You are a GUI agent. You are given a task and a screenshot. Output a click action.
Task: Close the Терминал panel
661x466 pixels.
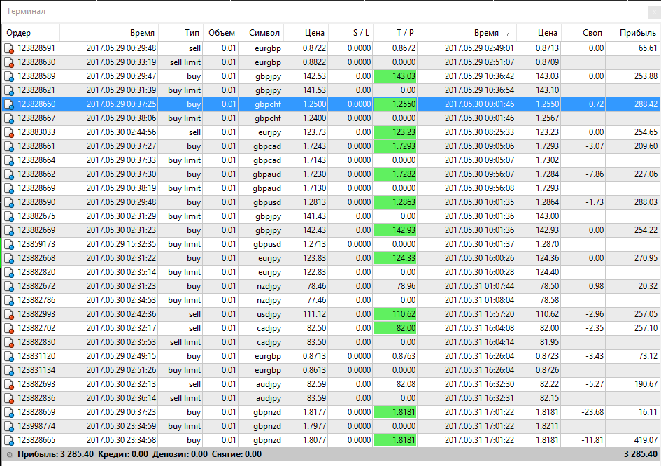[654, 12]
